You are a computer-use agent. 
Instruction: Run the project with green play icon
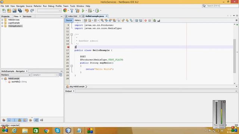click(x=83, y=11)
